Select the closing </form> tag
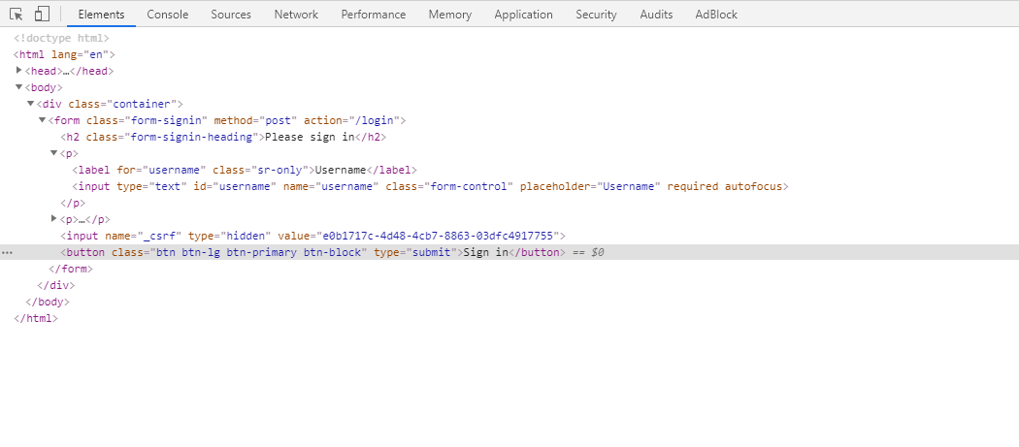Image resolution: width=1019 pixels, height=447 pixels. click(71, 269)
